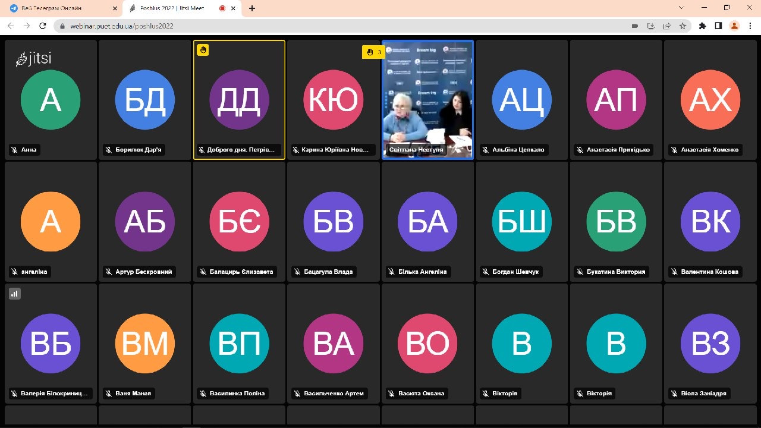
Task: Open the raised hands counter badge
Action: point(373,52)
